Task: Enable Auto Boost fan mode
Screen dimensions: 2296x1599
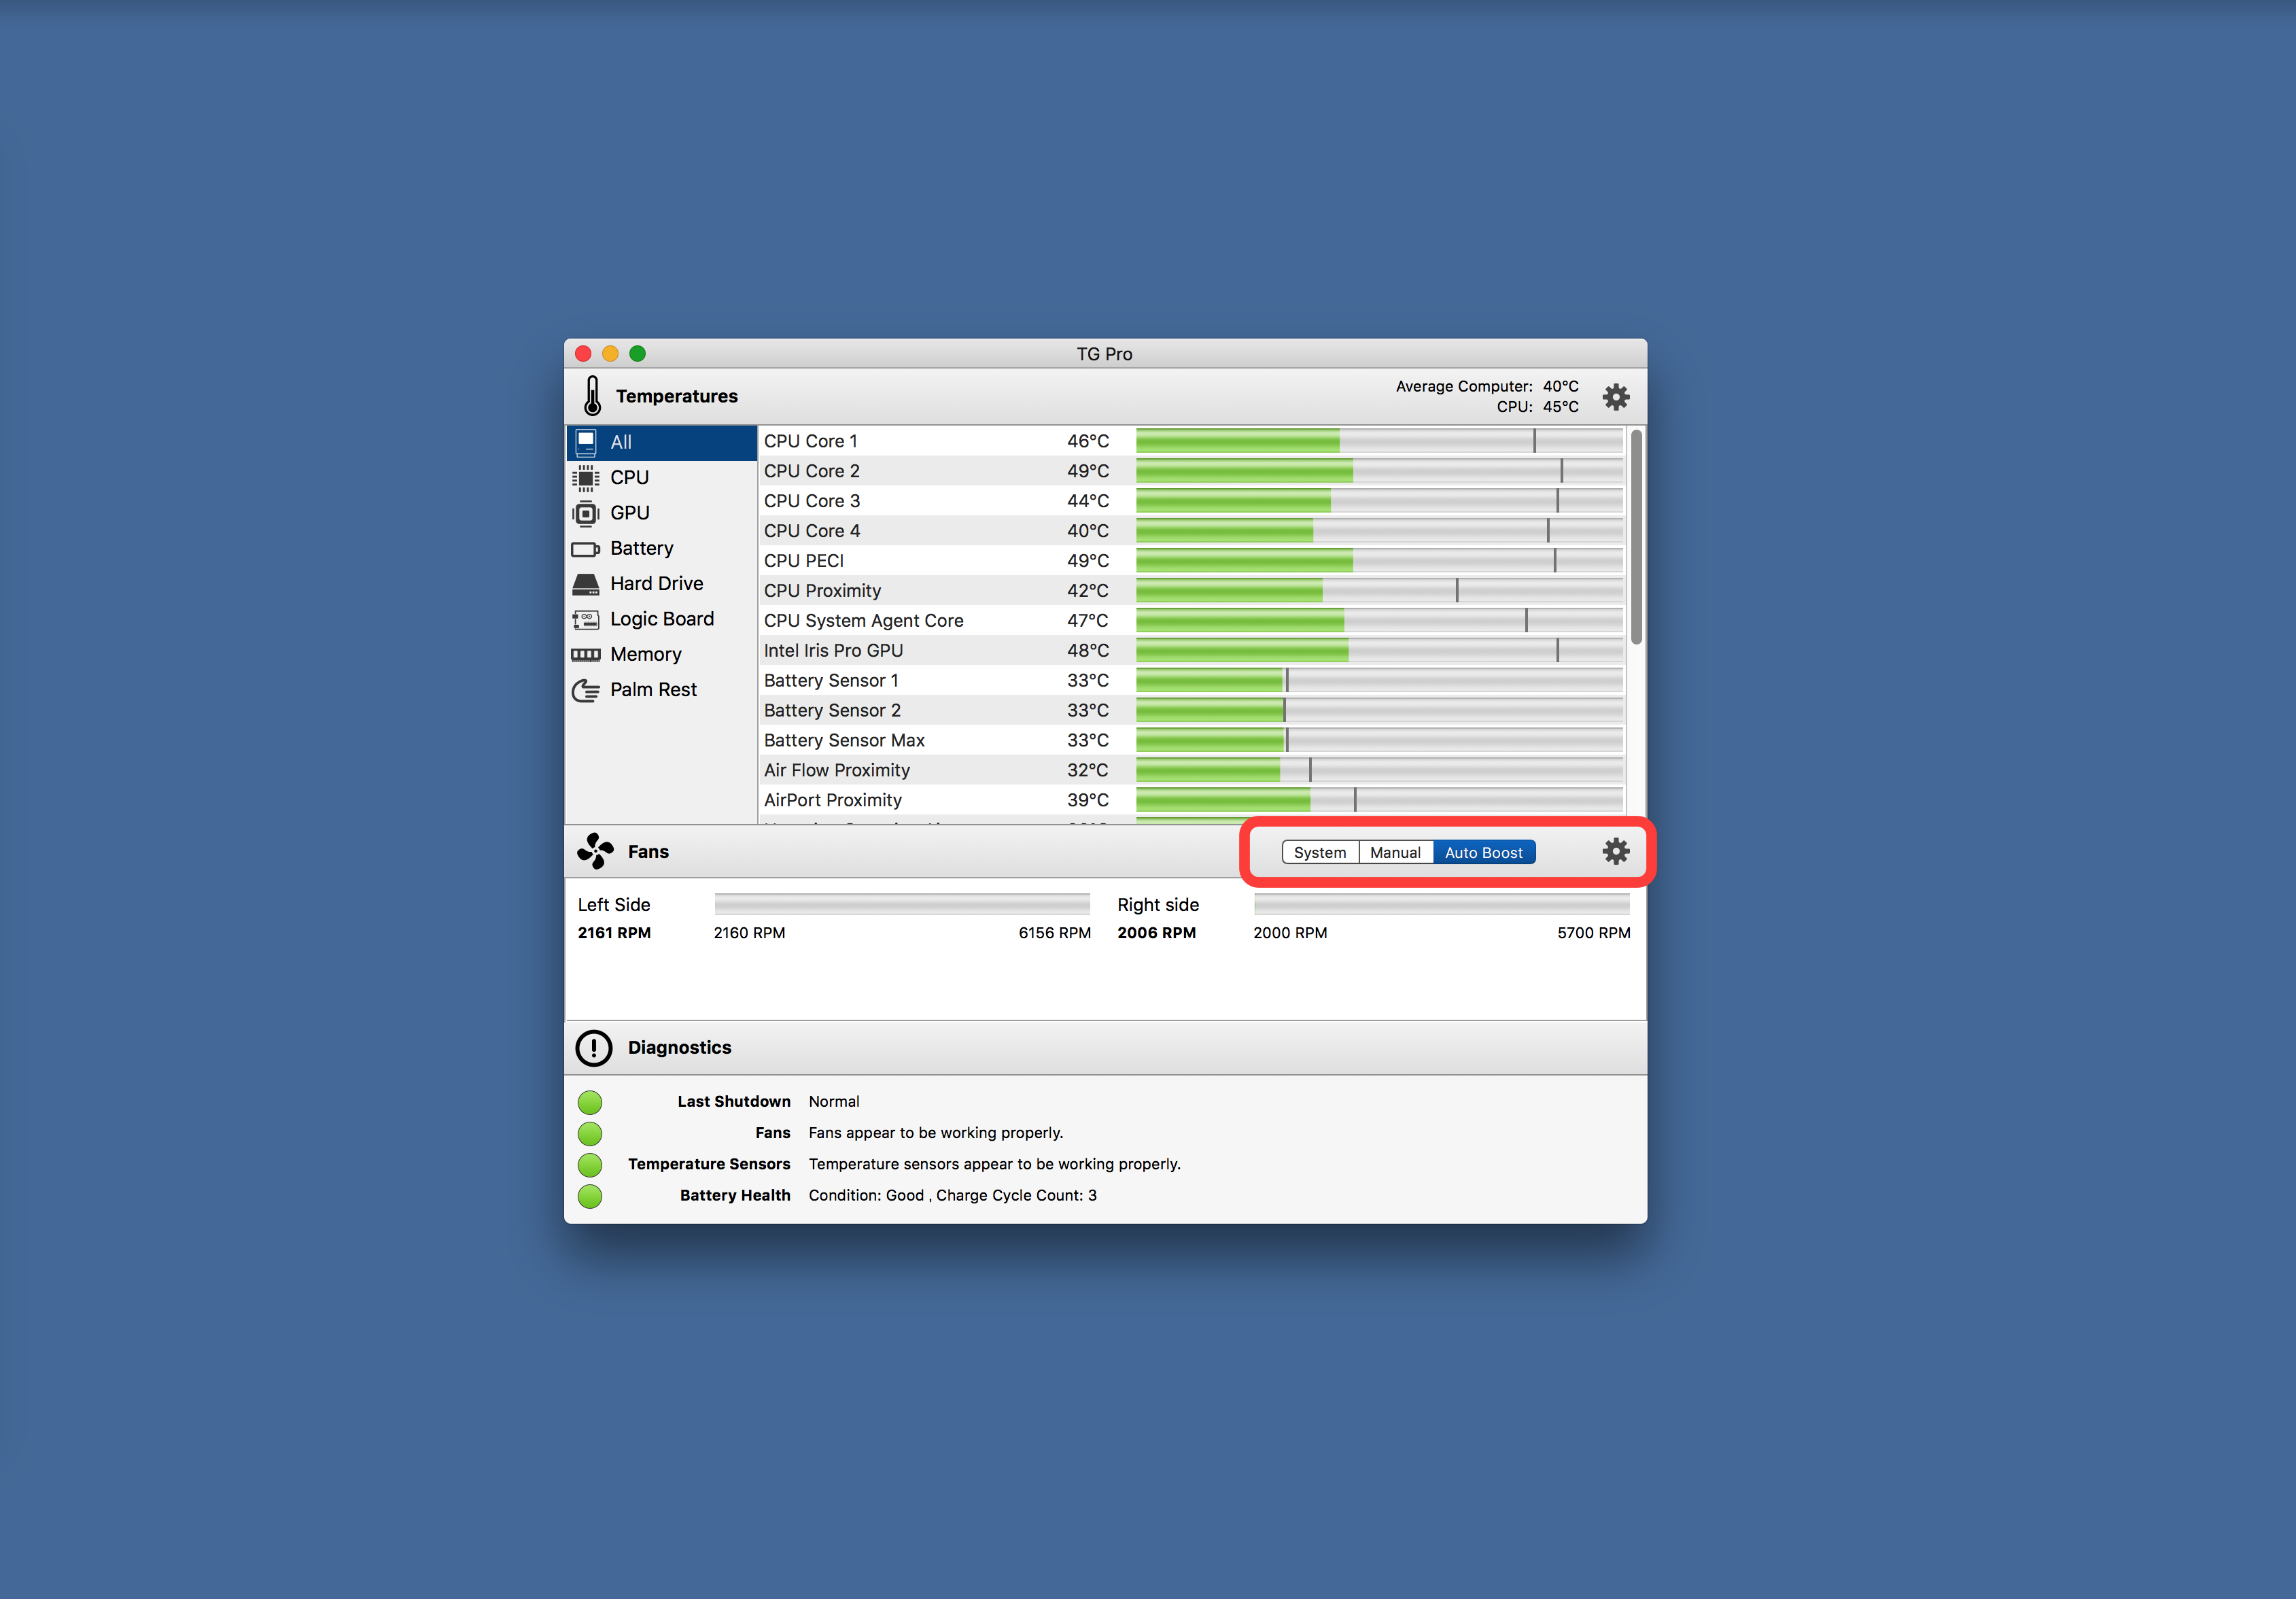Action: tap(1483, 852)
